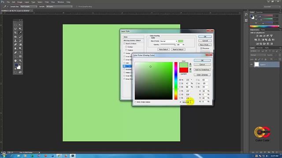Enable the Texture checkbox
282x158 pixels.
pyautogui.click(x=126, y=50)
